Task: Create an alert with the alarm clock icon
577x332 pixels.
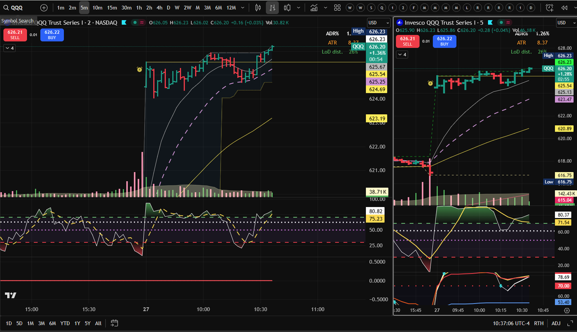Action: [x=550, y=8]
